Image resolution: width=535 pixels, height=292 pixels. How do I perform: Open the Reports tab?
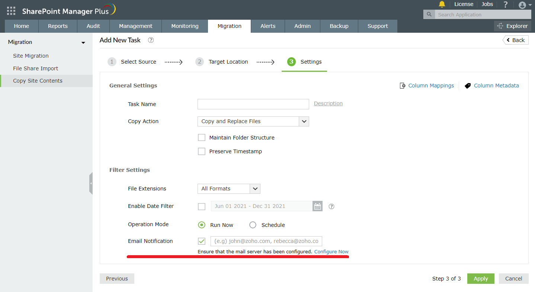click(58, 26)
